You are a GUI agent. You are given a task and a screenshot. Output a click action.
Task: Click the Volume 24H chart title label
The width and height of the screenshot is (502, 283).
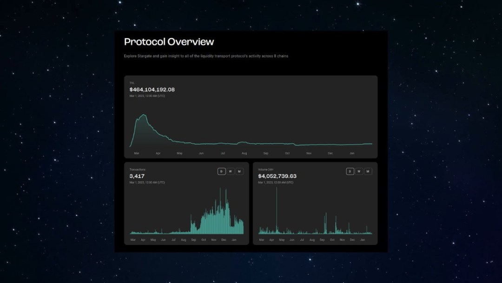coord(265,169)
